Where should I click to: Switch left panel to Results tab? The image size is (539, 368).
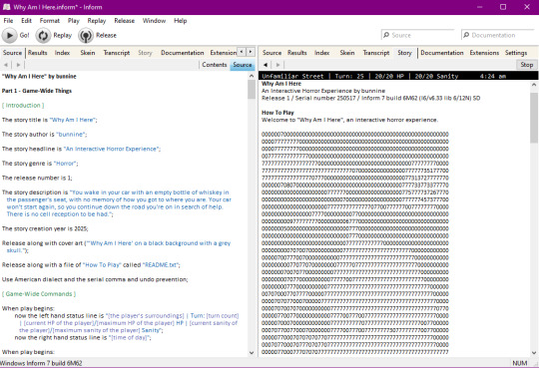tap(38, 53)
